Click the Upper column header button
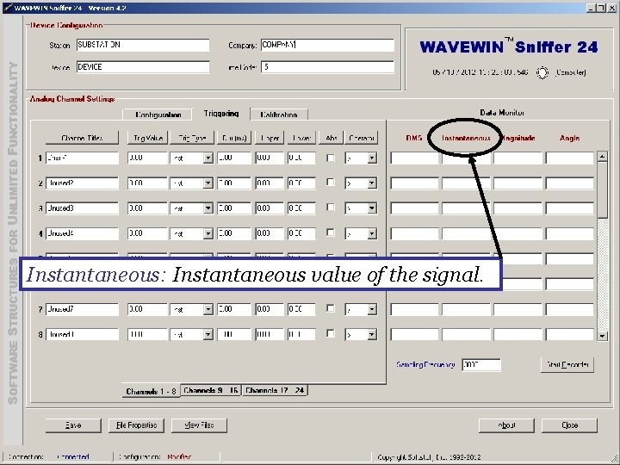620x465 pixels. click(x=270, y=138)
